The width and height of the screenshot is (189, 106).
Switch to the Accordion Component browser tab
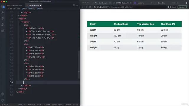101,3
